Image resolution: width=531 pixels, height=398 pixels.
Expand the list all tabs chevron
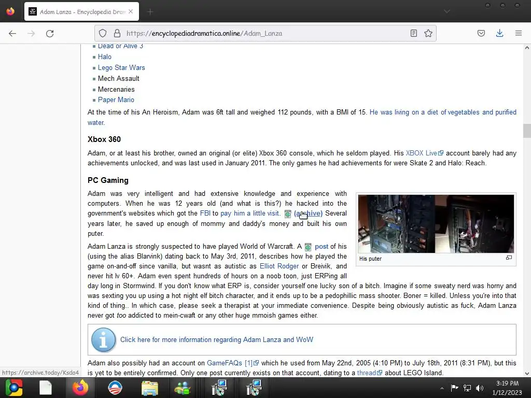click(x=447, y=11)
